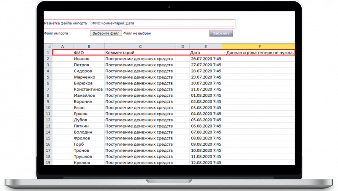Click the cell 'Володин'
The width and height of the screenshot is (338, 191).
(89, 132)
